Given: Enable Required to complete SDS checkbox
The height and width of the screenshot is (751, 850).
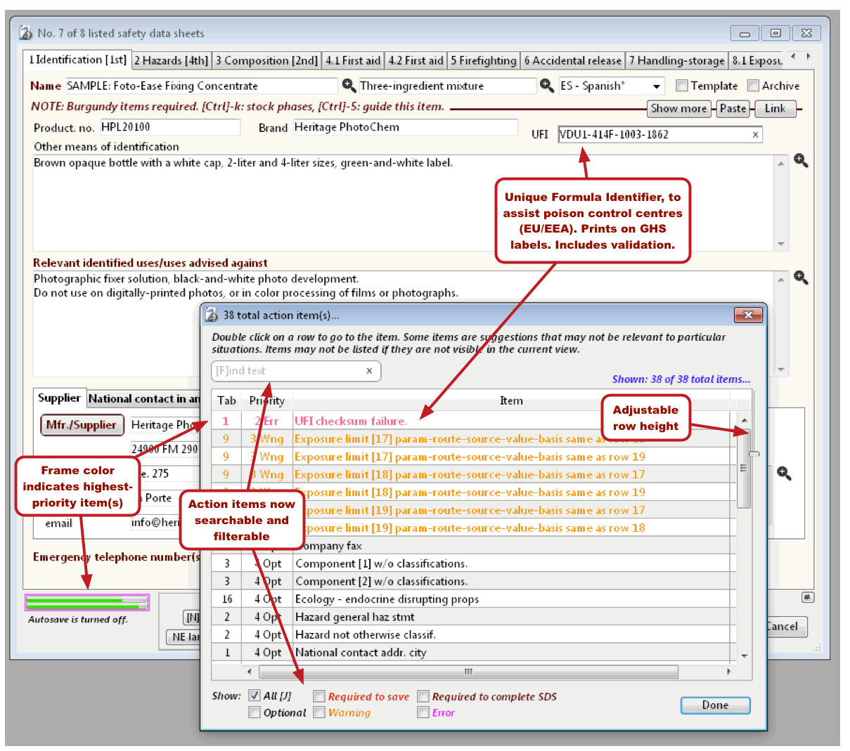Looking at the screenshot, I should [x=423, y=696].
